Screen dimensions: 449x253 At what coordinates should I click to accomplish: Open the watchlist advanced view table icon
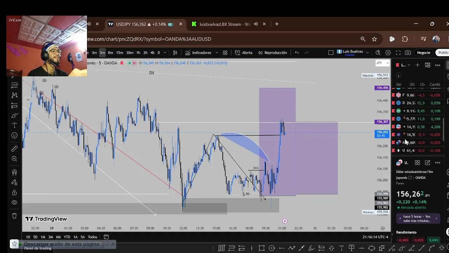point(428,65)
